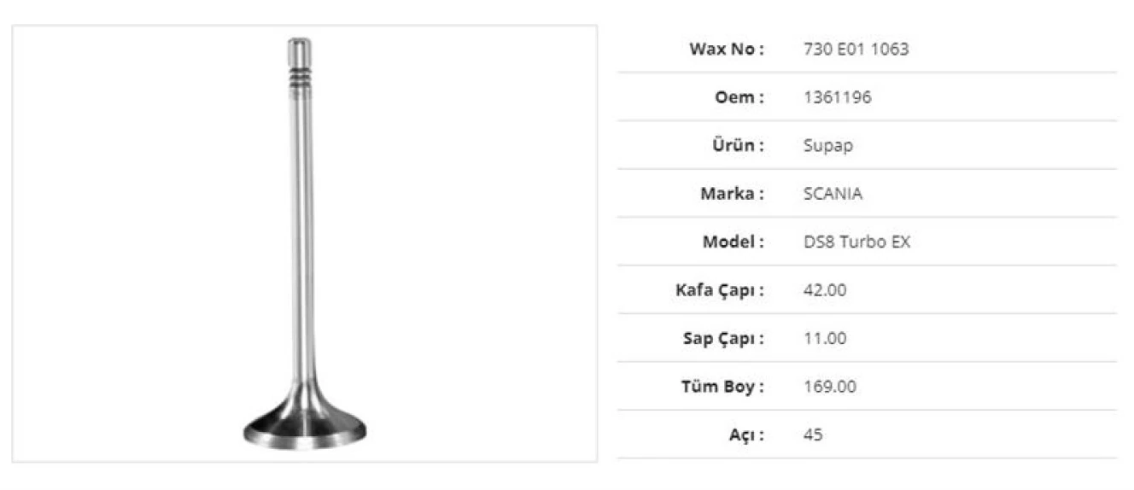Select the Wax No value 730 E01 1063
Screen dimensions: 1134x490
coord(856,50)
